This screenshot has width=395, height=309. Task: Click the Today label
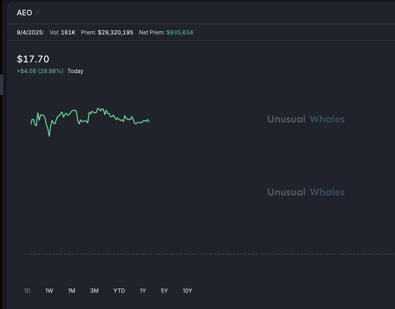click(75, 71)
